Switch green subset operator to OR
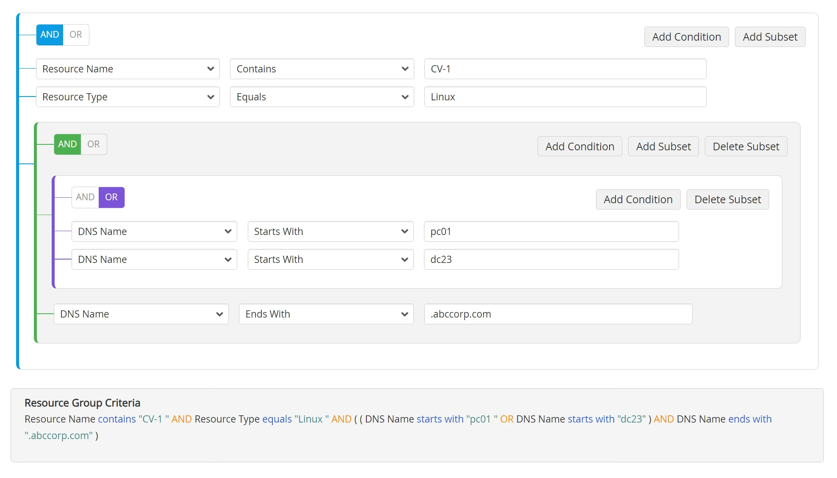The image size is (837, 478). [94, 144]
